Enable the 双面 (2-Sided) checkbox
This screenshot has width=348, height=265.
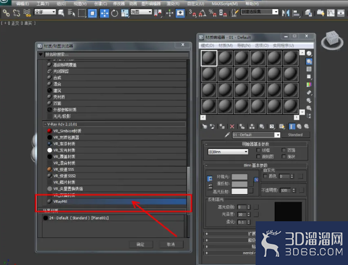click(283, 150)
